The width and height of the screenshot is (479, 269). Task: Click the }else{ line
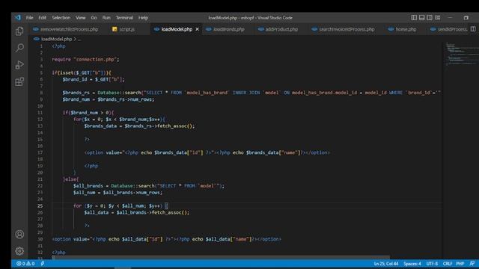[x=70, y=179]
